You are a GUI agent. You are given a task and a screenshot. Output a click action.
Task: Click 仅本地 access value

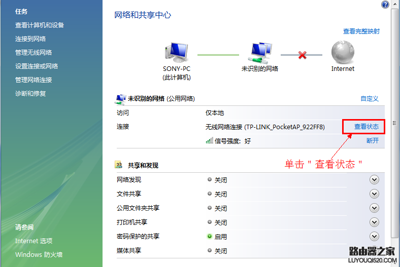(215, 113)
